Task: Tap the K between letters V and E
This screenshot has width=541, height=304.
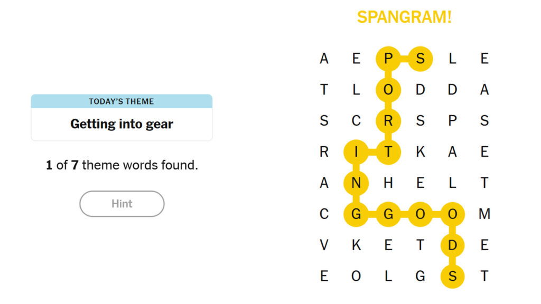Action: point(356,245)
